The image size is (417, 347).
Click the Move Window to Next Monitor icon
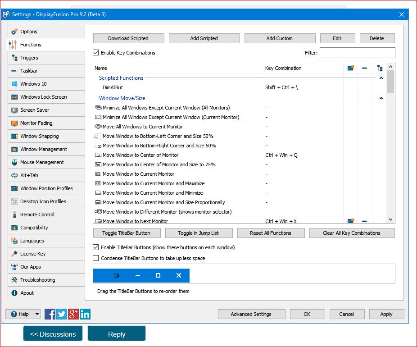coord(98,221)
